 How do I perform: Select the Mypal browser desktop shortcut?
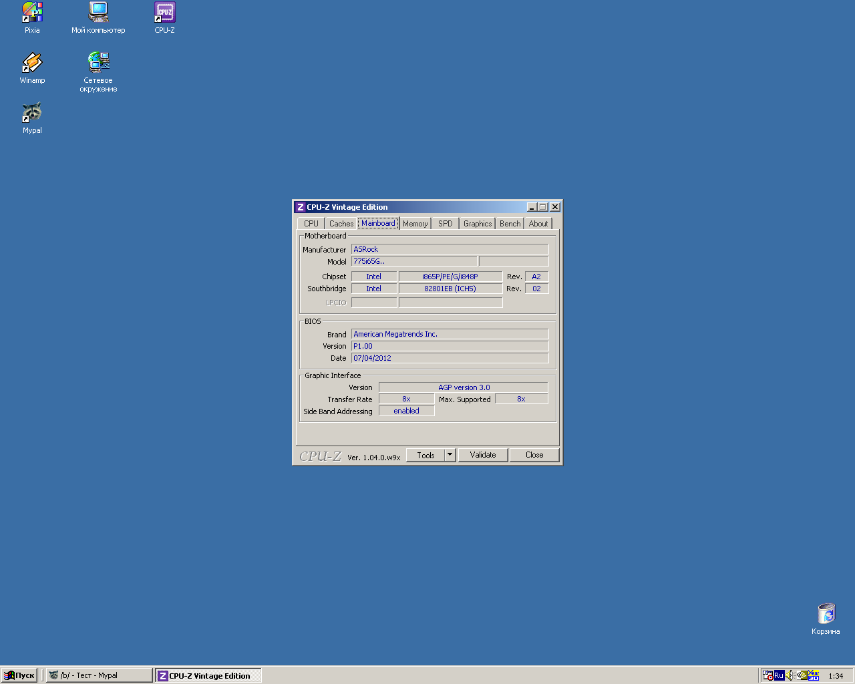pyautogui.click(x=32, y=118)
